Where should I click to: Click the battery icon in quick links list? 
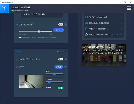(86, 23)
